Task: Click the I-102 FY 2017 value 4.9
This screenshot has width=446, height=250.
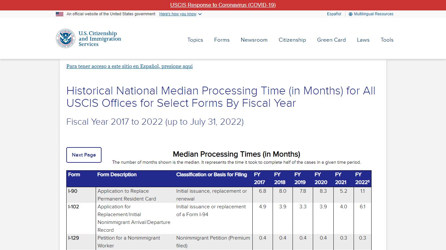Action: tap(263, 207)
